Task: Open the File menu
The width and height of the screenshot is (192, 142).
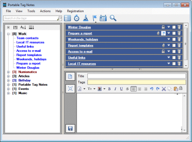Action: [x=9, y=11]
